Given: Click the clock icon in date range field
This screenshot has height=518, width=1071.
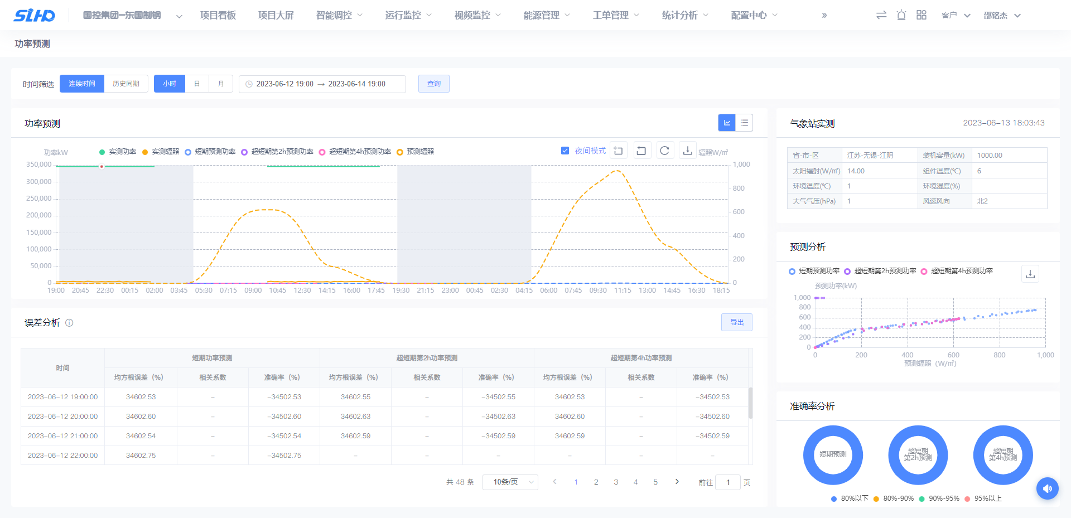Looking at the screenshot, I should point(249,84).
